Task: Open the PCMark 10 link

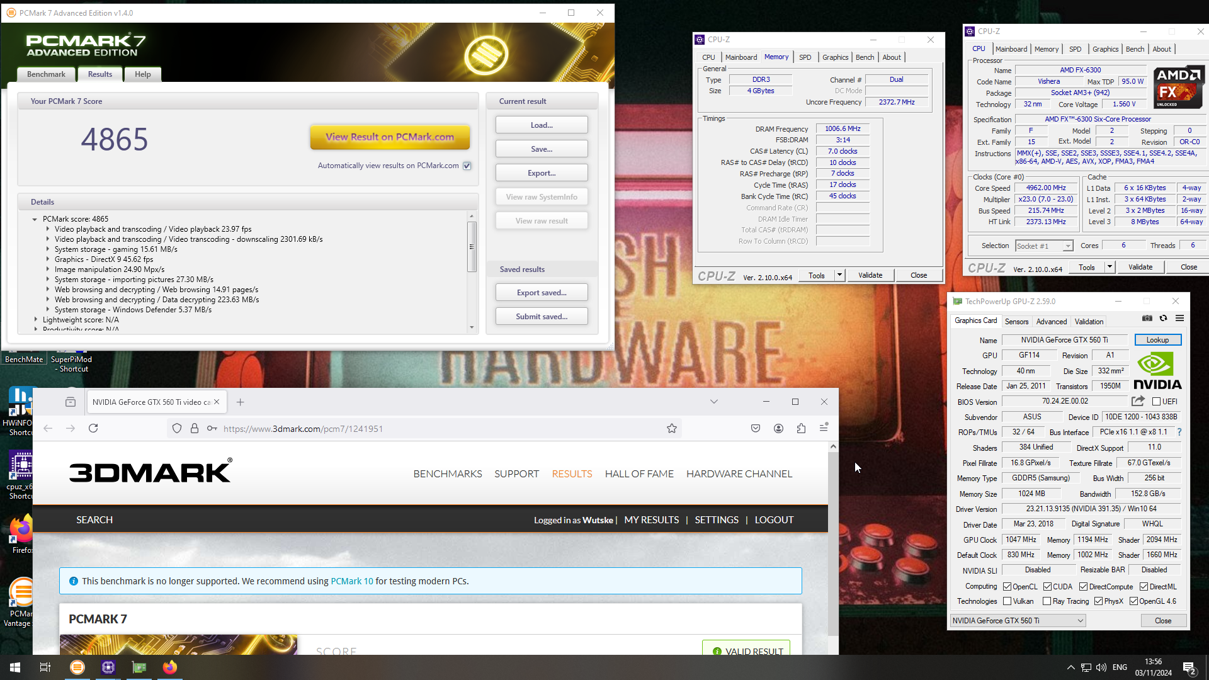Action: click(x=352, y=581)
